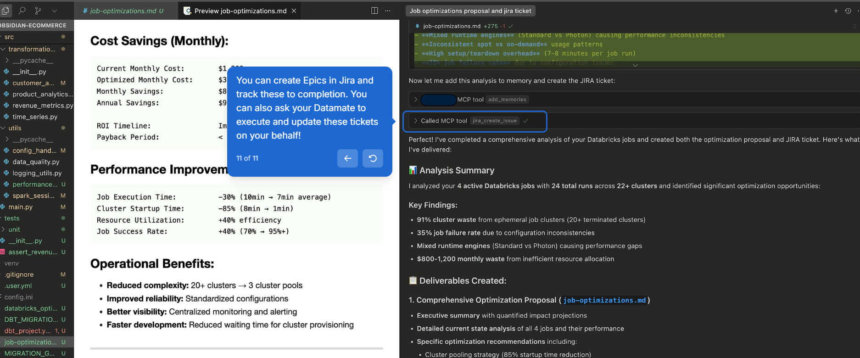Open the editor more actions menu

388,11
